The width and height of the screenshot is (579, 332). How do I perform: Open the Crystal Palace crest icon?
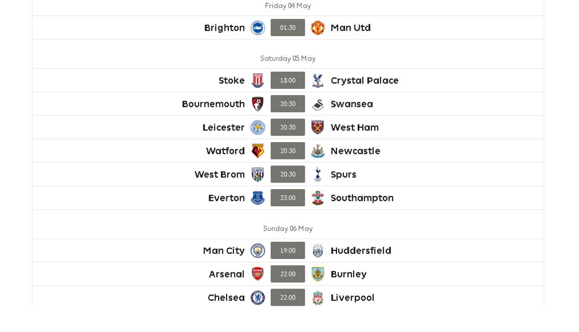pyautogui.click(x=318, y=80)
